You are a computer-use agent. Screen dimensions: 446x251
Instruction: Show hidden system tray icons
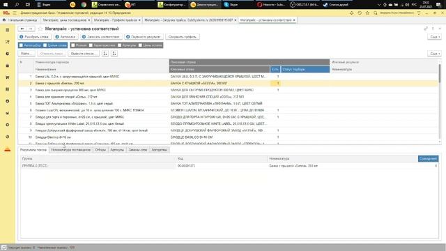tap(379, 5)
